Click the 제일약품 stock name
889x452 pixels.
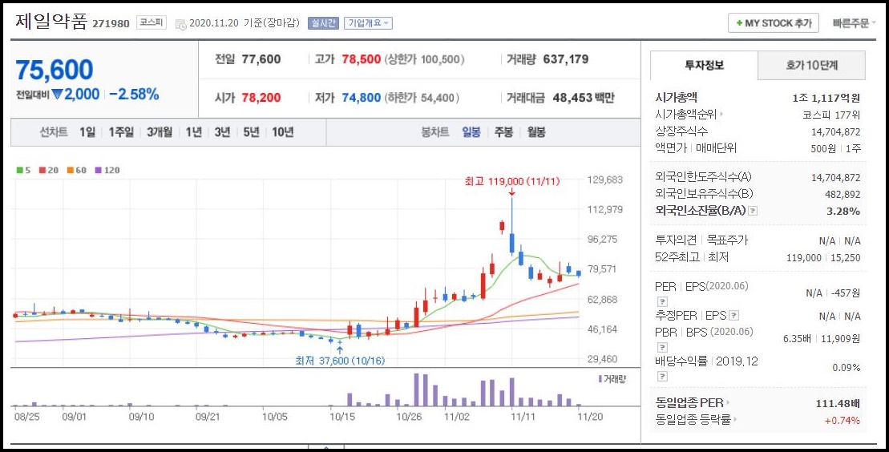(x=51, y=22)
